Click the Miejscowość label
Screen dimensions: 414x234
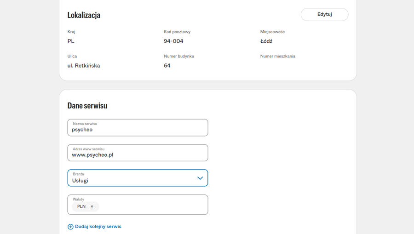pyautogui.click(x=272, y=32)
